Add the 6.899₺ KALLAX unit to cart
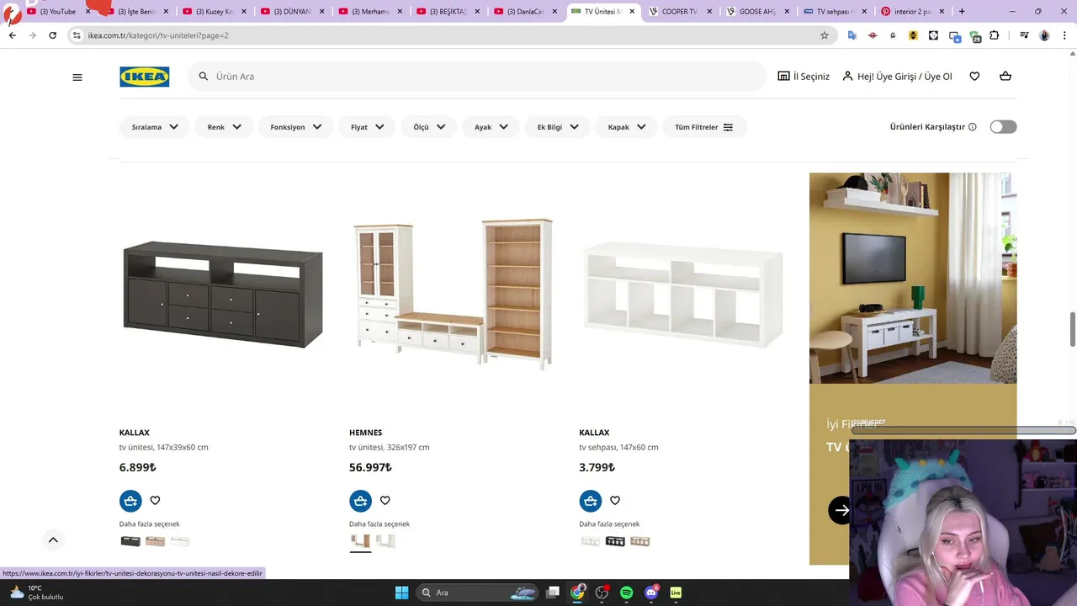This screenshot has height=606, width=1077. click(x=130, y=501)
